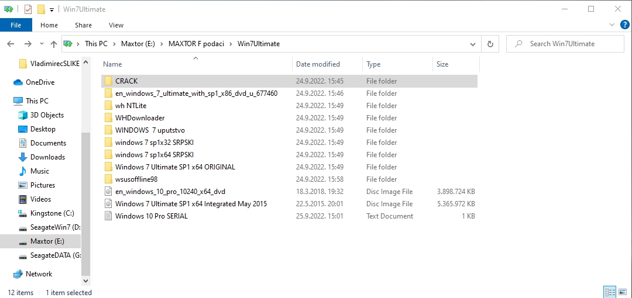Open Kingstone (C:) drive in navigation pane
This screenshot has height=298, width=632.
(x=52, y=213)
